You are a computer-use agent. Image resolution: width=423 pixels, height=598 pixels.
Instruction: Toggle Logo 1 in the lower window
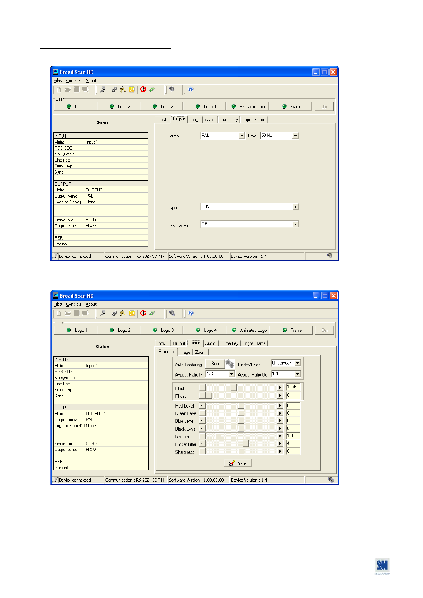(x=76, y=330)
